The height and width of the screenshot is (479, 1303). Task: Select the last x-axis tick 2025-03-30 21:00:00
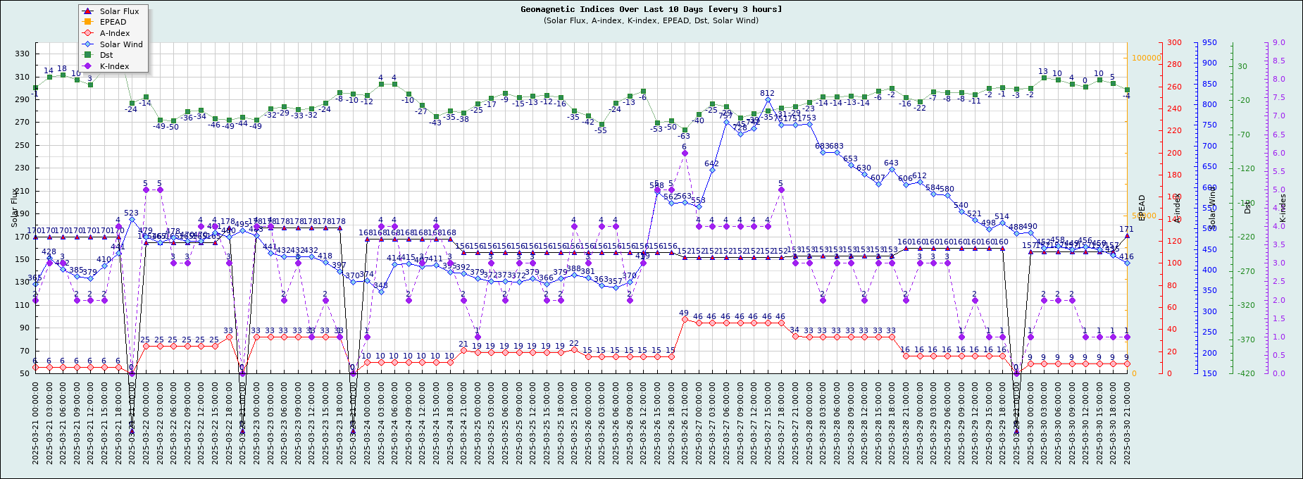[1127, 423]
